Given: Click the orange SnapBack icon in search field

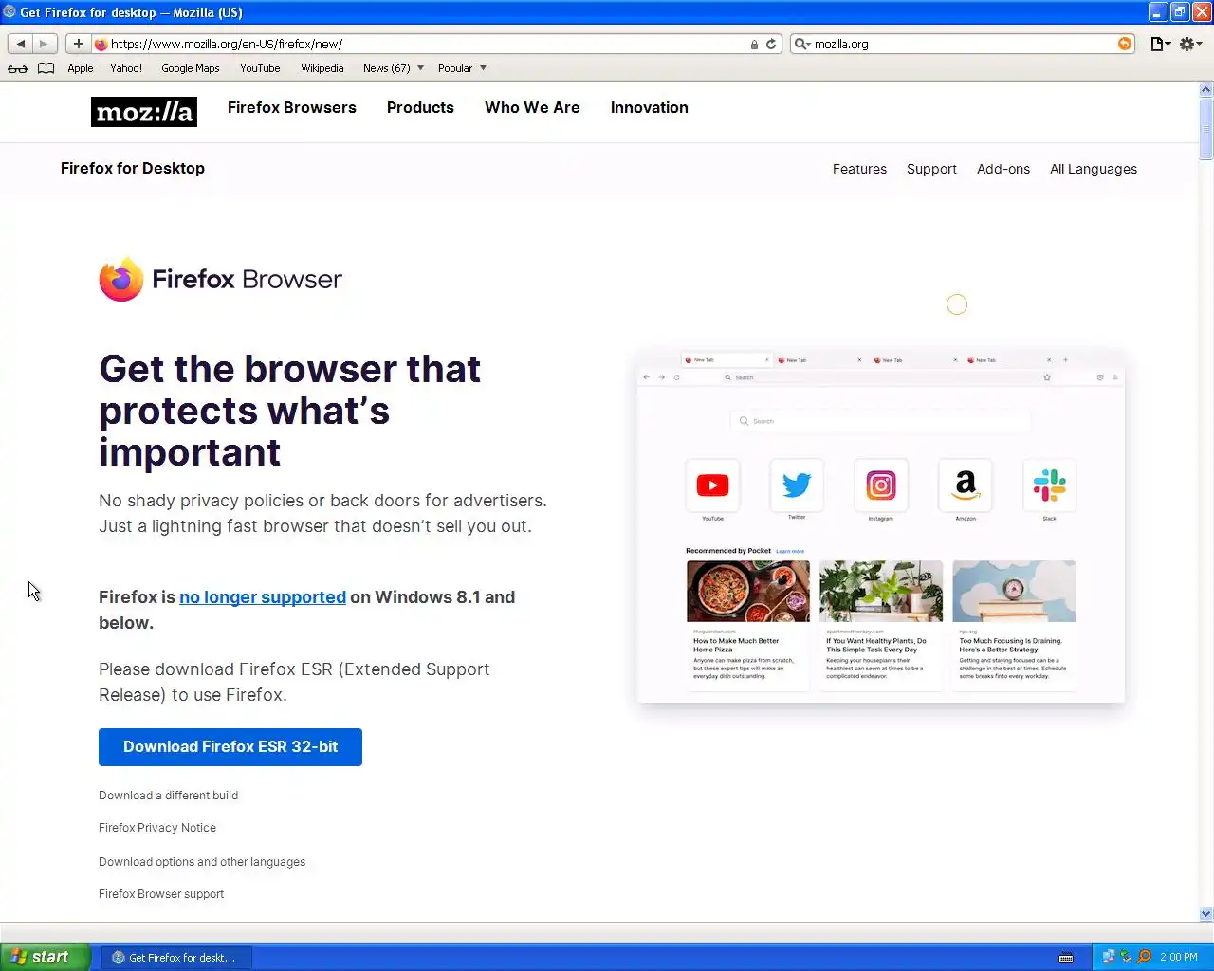Looking at the screenshot, I should point(1125,44).
